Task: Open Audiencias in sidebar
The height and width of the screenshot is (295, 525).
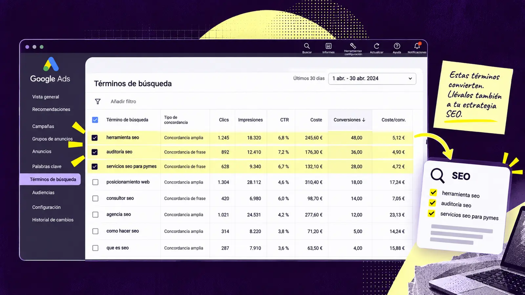Action: 43,193
